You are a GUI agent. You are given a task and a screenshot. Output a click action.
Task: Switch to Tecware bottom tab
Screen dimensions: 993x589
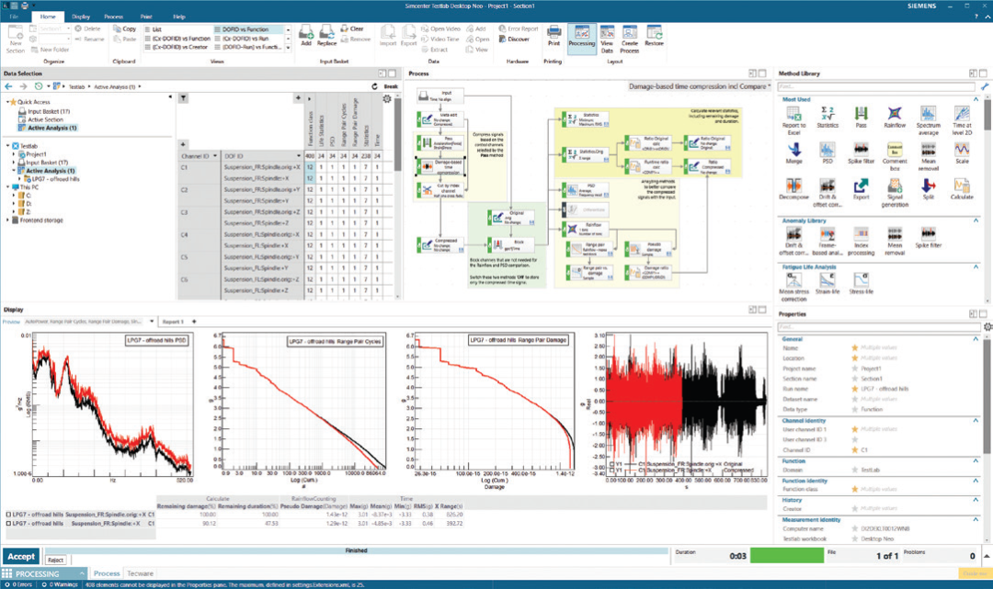(x=140, y=573)
